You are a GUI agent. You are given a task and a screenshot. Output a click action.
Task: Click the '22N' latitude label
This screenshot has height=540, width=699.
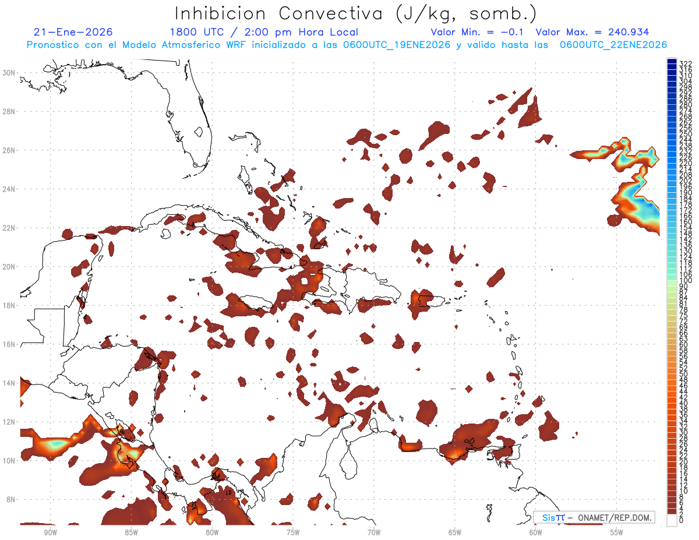click(9, 228)
